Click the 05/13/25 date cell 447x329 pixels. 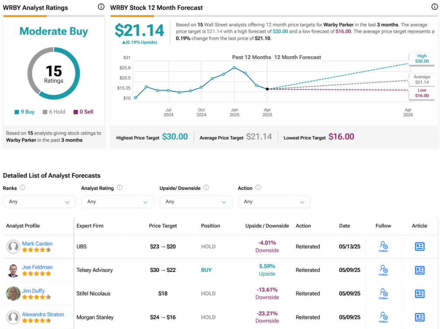(350, 247)
